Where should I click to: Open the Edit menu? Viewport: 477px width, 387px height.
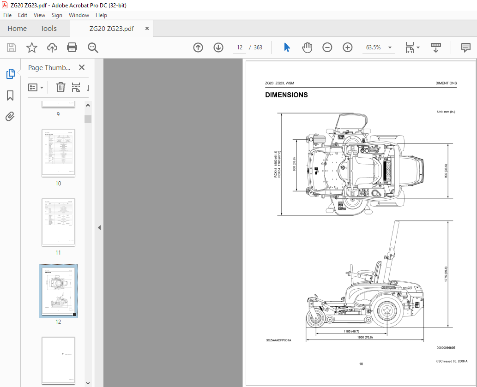[23, 15]
